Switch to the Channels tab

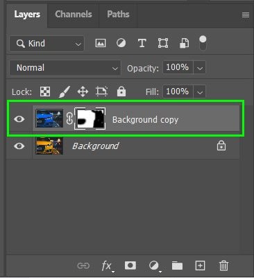tap(74, 15)
